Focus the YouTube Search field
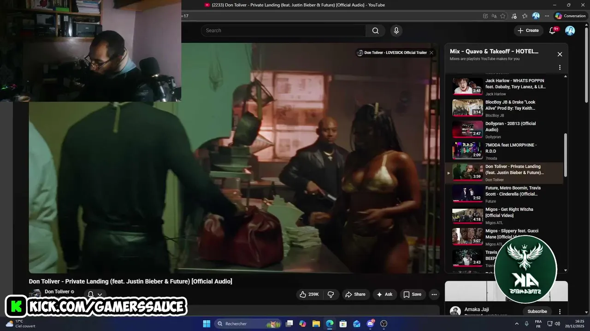Image resolution: width=590 pixels, height=331 pixels. [283, 30]
